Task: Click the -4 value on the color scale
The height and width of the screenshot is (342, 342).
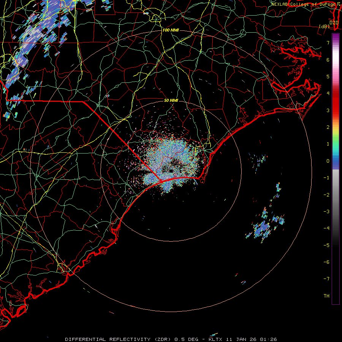Action: (x=326, y=228)
